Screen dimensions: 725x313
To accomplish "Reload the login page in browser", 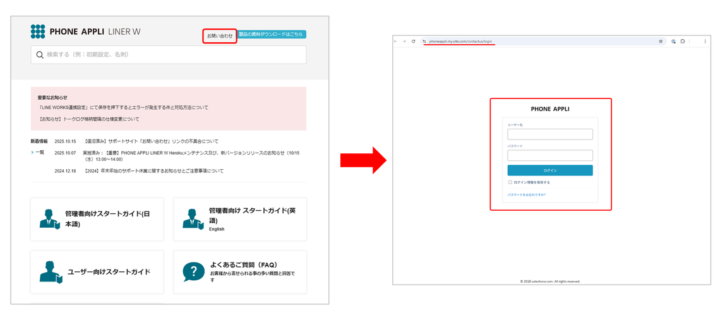I will (x=414, y=41).
